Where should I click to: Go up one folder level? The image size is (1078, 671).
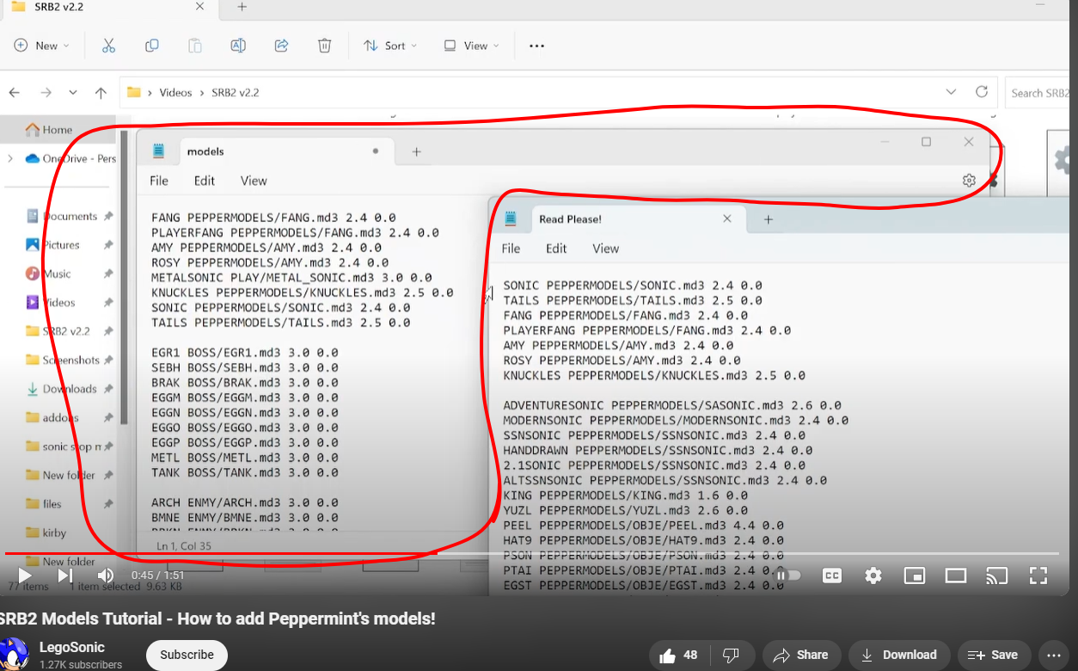(x=101, y=93)
